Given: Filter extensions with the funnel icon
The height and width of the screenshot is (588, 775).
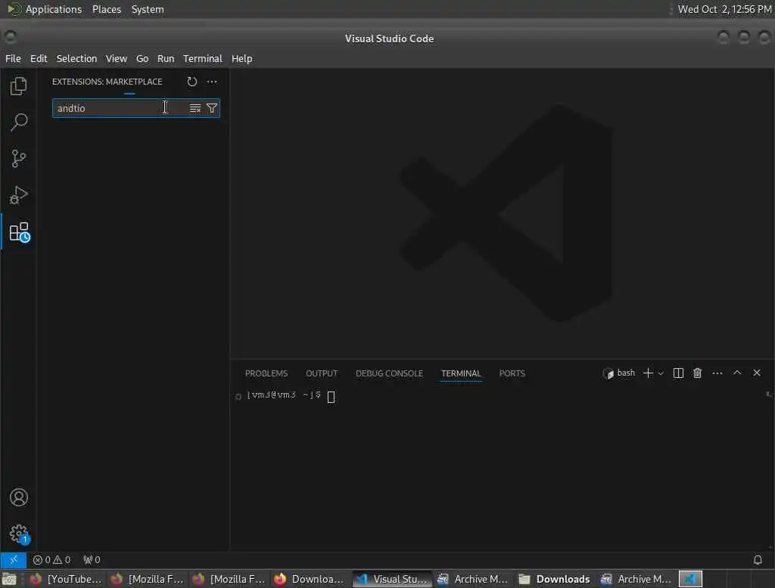Looking at the screenshot, I should (212, 108).
